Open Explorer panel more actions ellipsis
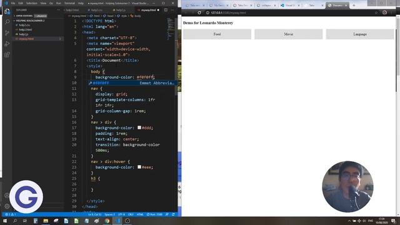This screenshot has height=225, width=400. click(58, 10)
